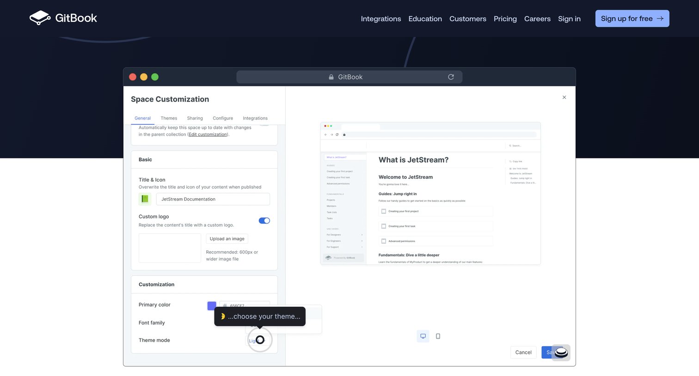This screenshot has width=699, height=376.
Task: Click the moon emoji in the tooltip
Action: coord(222,316)
